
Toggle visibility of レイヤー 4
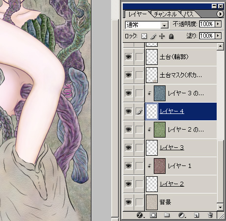(128, 111)
